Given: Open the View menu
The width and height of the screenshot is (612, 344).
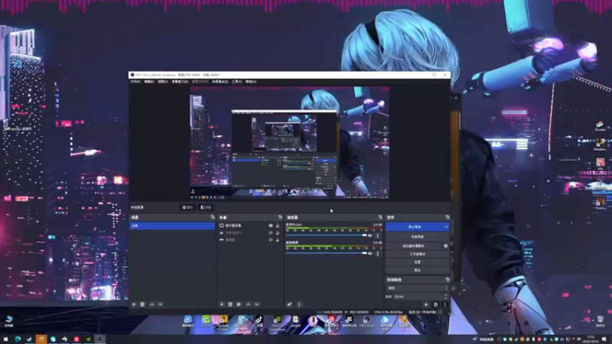Looking at the screenshot, I should click(163, 82).
